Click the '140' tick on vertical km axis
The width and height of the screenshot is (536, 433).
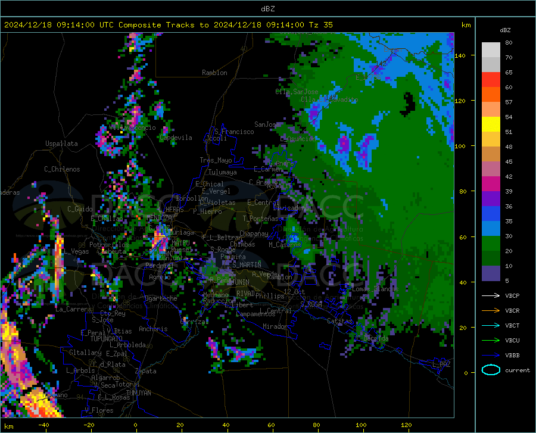pos(460,55)
